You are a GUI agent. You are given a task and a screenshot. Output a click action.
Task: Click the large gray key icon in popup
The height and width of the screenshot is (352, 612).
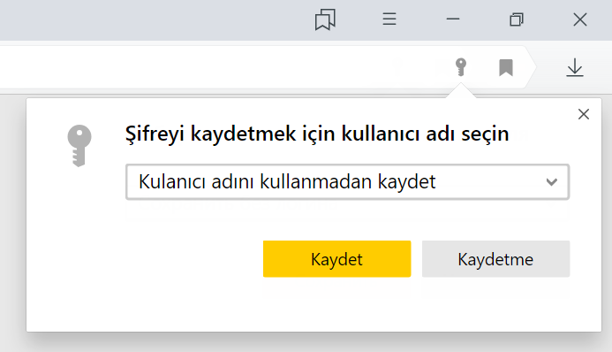pyautogui.click(x=79, y=146)
